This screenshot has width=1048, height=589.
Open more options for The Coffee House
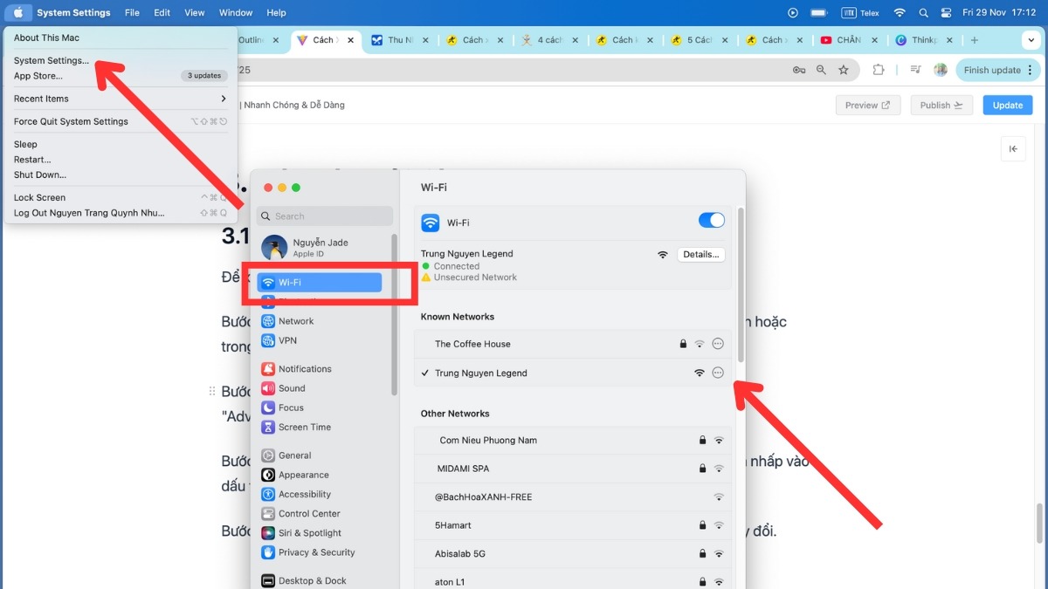(x=718, y=344)
